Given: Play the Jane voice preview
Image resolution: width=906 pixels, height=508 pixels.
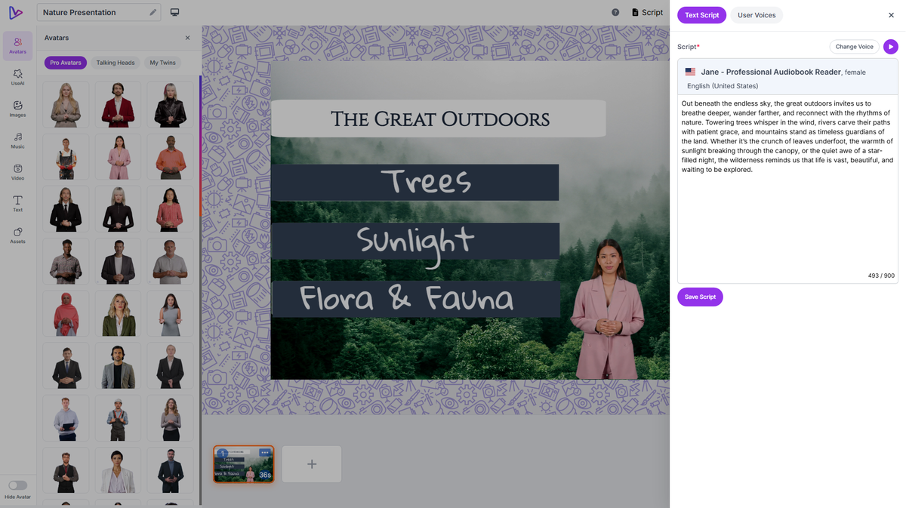Looking at the screenshot, I should pyautogui.click(x=890, y=46).
